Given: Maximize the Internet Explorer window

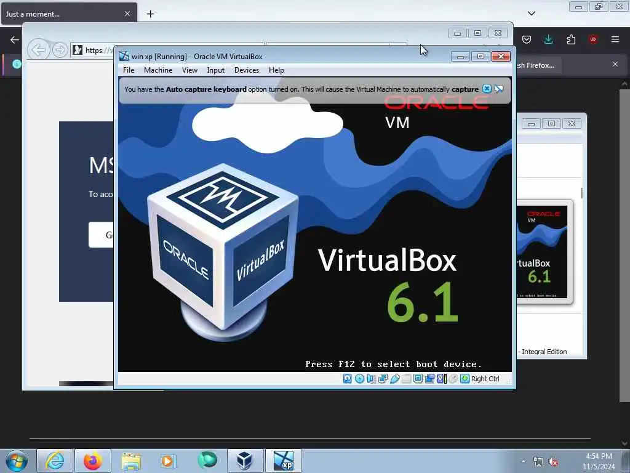Looking at the screenshot, I should tap(477, 33).
